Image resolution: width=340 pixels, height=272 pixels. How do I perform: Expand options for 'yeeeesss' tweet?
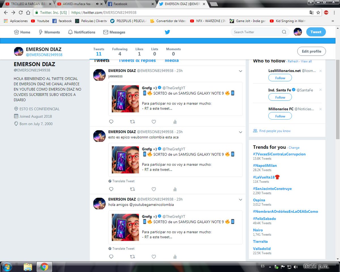coord(241,71)
